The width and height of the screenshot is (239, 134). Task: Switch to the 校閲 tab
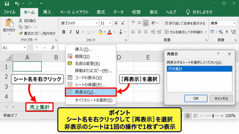tap(136, 12)
